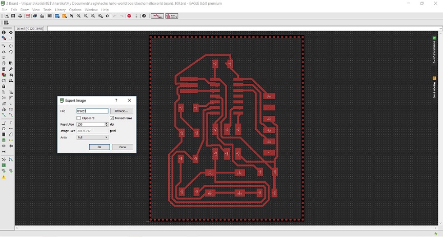Open the Window menu
The width and height of the screenshot is (443, 237).
(x=91, y=10)
